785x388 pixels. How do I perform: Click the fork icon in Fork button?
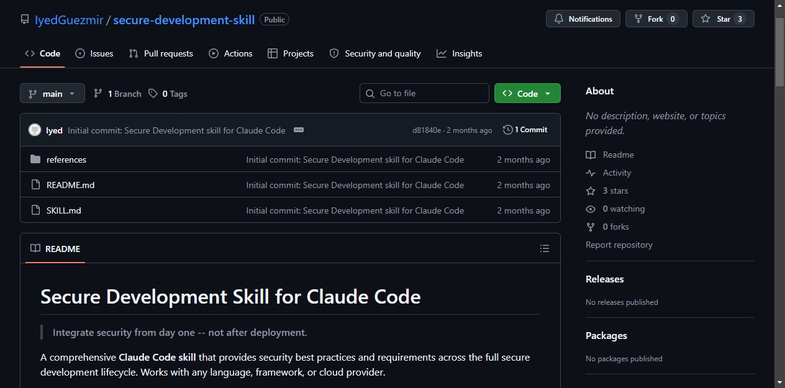[638, 19]
